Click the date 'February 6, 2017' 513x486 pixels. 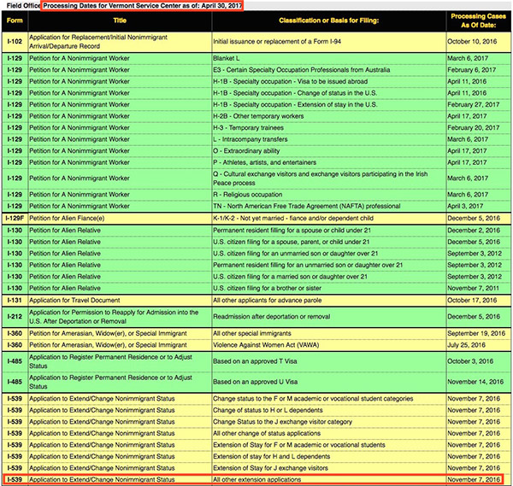coord(471,70)
